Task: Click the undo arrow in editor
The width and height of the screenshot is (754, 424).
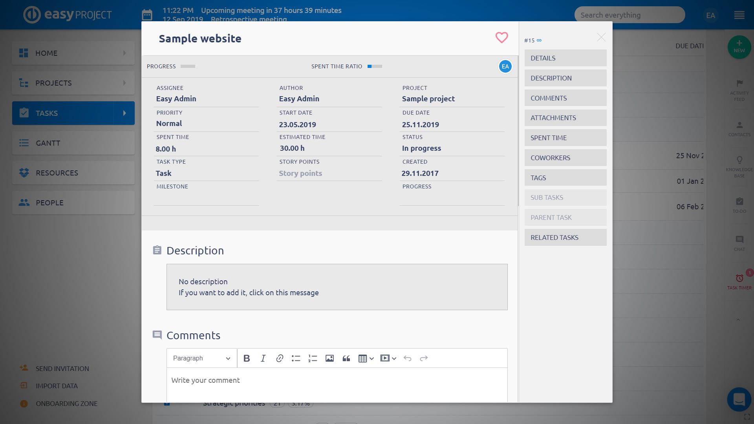Action: pos(407,358)
